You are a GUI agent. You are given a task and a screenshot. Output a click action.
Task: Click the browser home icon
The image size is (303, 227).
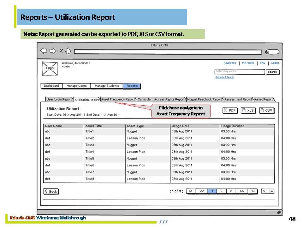pos(68,51)
